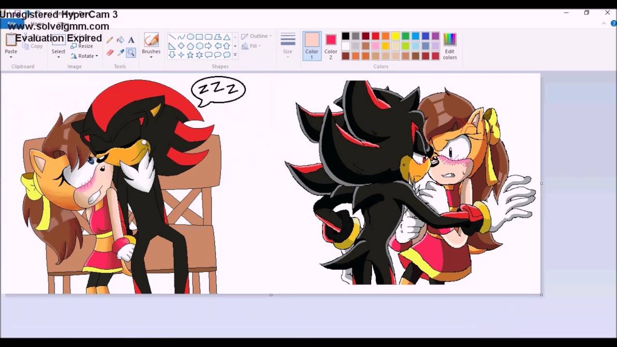
Task: Open the Size line thickness dropdown
Action: click(288, 46)
